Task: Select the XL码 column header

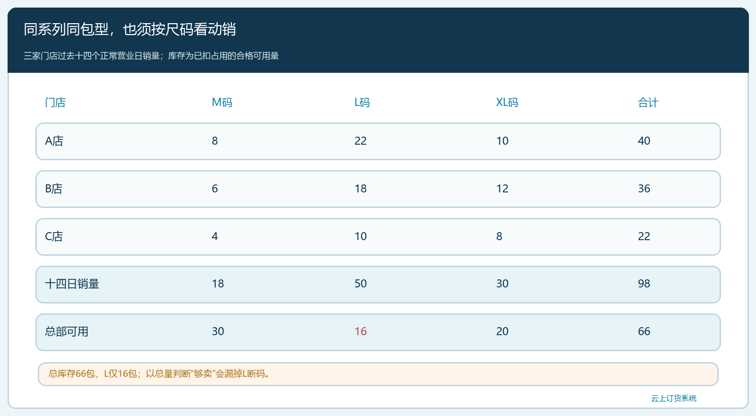Action: pos(507,103)
